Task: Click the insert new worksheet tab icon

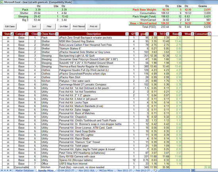Action: [x=155, y=170]
